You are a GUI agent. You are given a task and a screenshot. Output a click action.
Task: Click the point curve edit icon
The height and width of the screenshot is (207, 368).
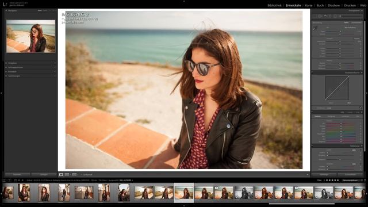click(x=361, y=108)
